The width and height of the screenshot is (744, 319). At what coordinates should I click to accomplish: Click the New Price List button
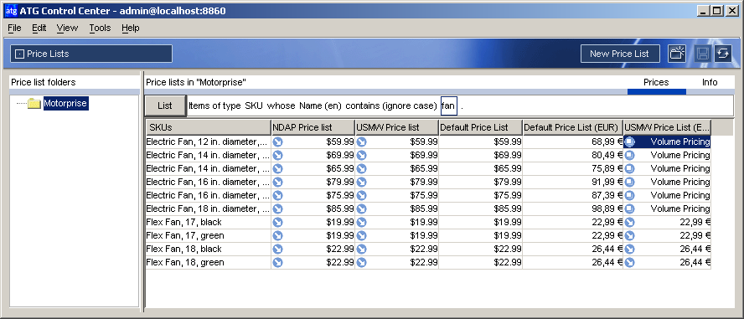point(619,54)
